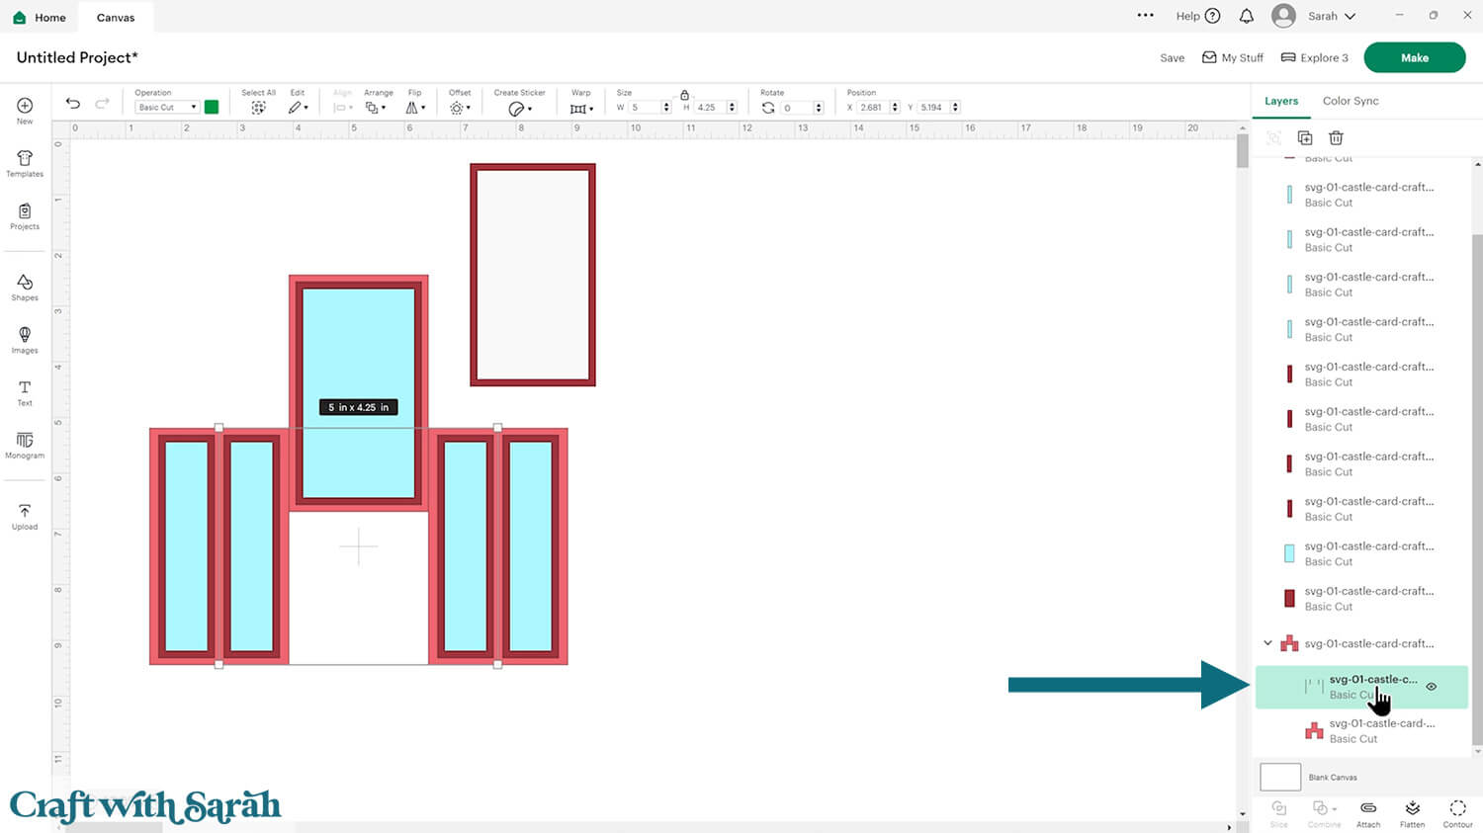Go to the Home tab

40,17
